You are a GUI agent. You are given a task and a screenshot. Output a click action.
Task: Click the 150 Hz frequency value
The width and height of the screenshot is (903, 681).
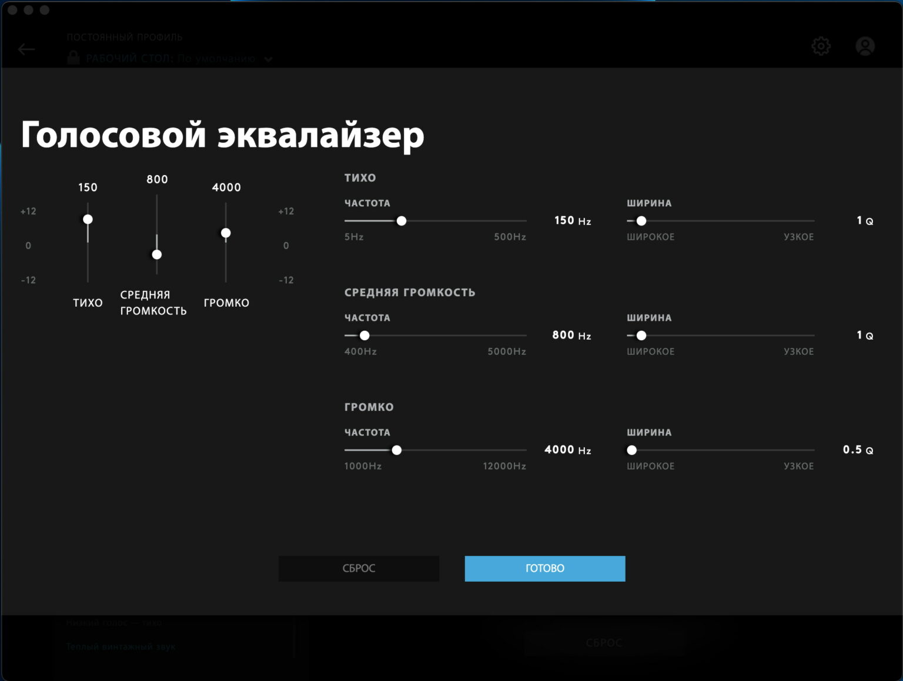point(573,220)
